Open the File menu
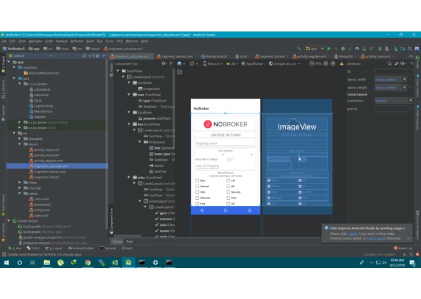The width and height of the screenshot is (421, 299). coord(4,41)
